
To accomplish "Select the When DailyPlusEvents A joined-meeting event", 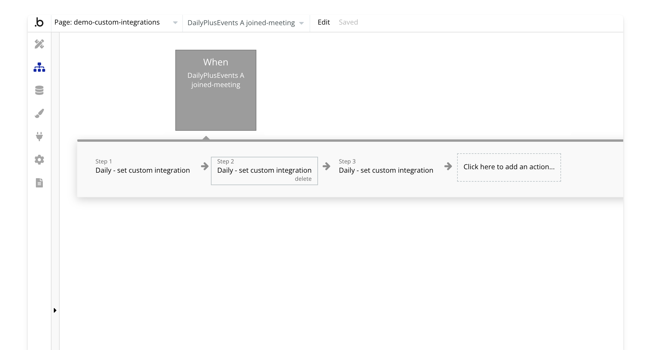I will (216, 90).
